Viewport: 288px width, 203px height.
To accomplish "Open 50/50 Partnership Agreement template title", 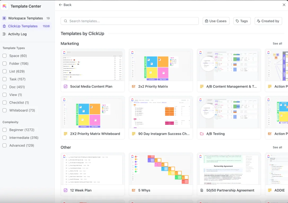I will [x=230, y=190].
